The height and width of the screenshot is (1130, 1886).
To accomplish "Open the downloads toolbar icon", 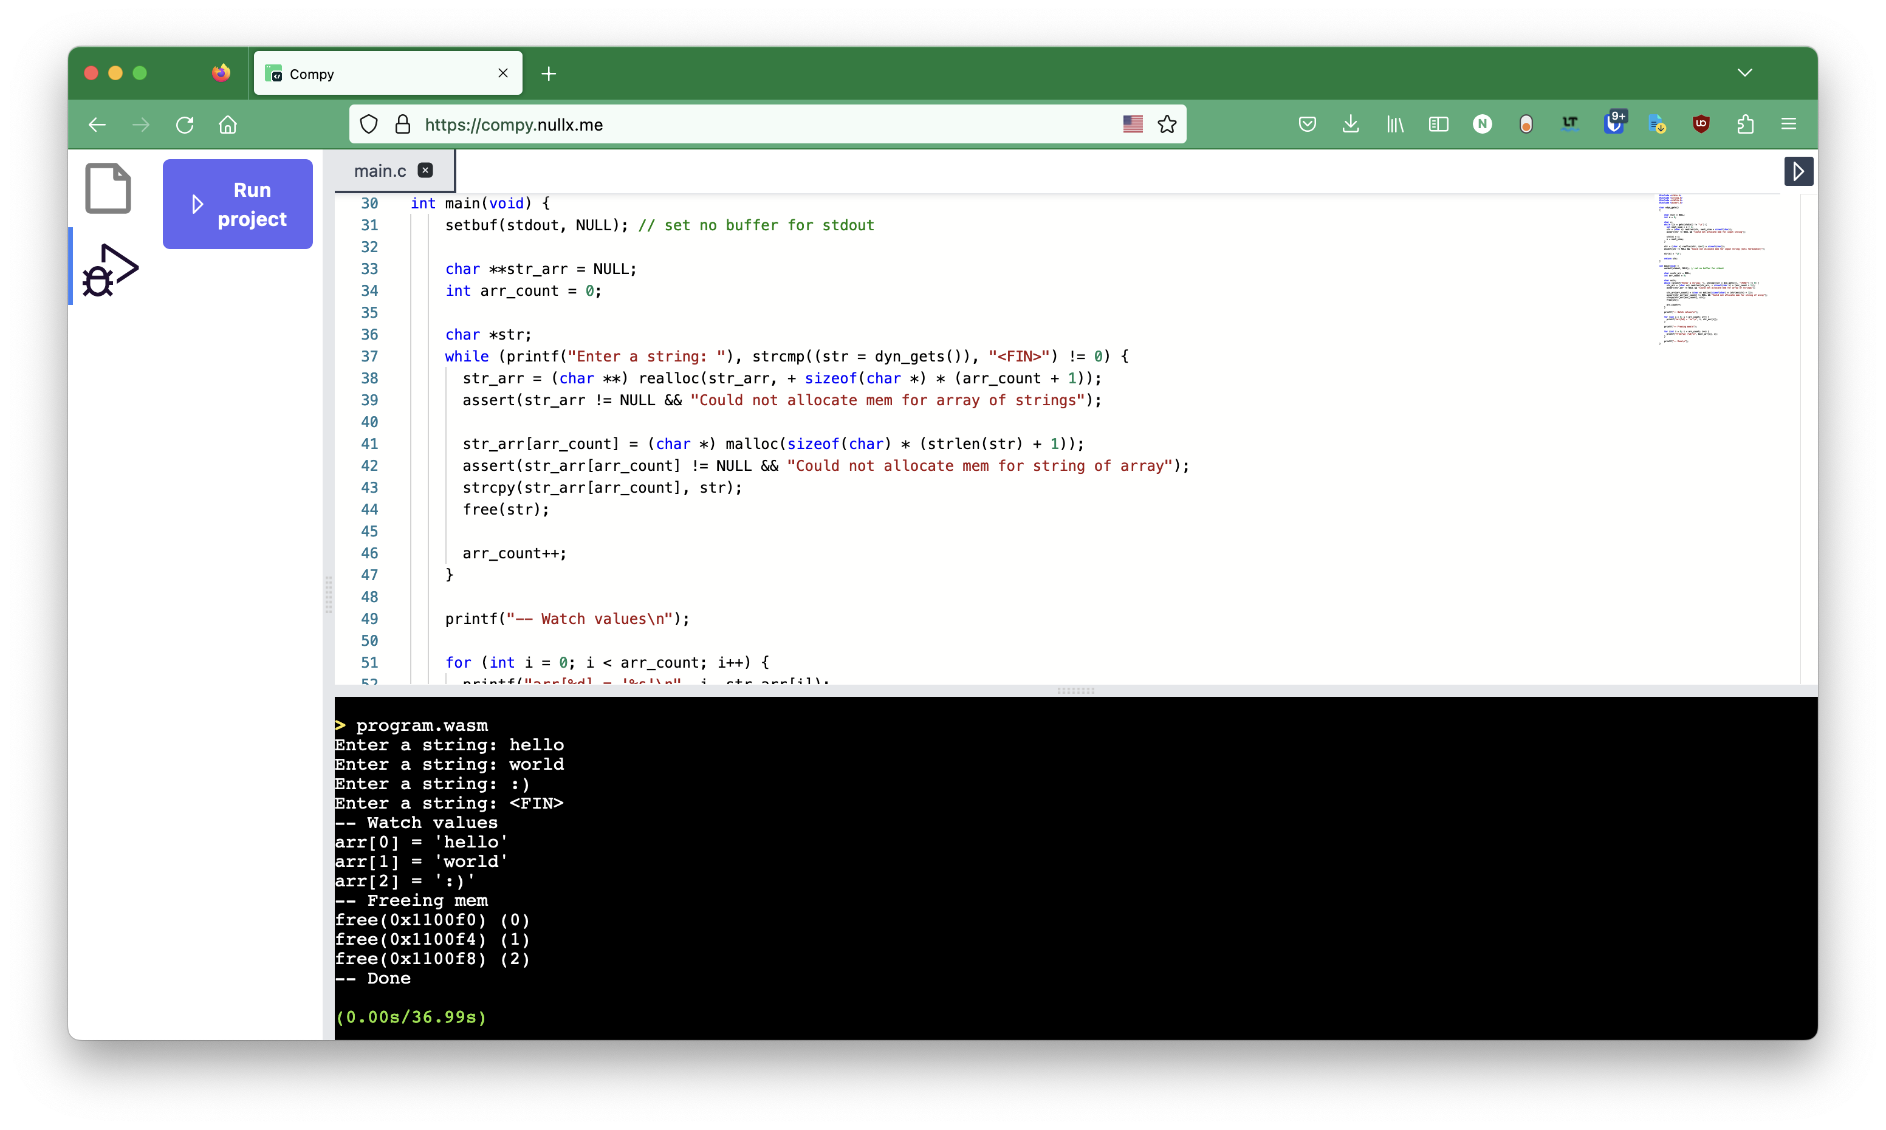I will tap(1351, 124).
